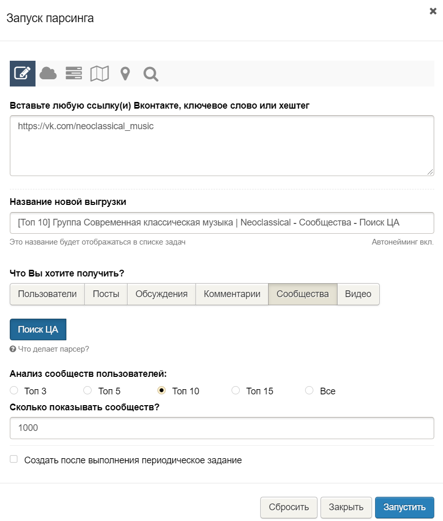Screen dimensions: 443x521
Task: Focus the VK link textarea
Action: 222,146
